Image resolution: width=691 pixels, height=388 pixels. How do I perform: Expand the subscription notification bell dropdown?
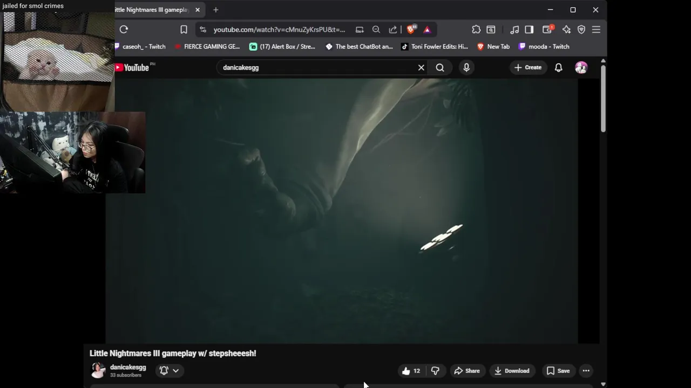coord(169,370)
